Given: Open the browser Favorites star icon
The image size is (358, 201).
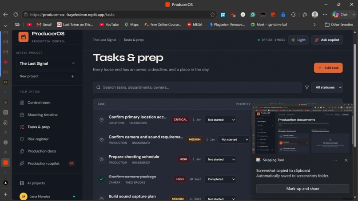Looking at the screenshot, I should click(305, 15).
